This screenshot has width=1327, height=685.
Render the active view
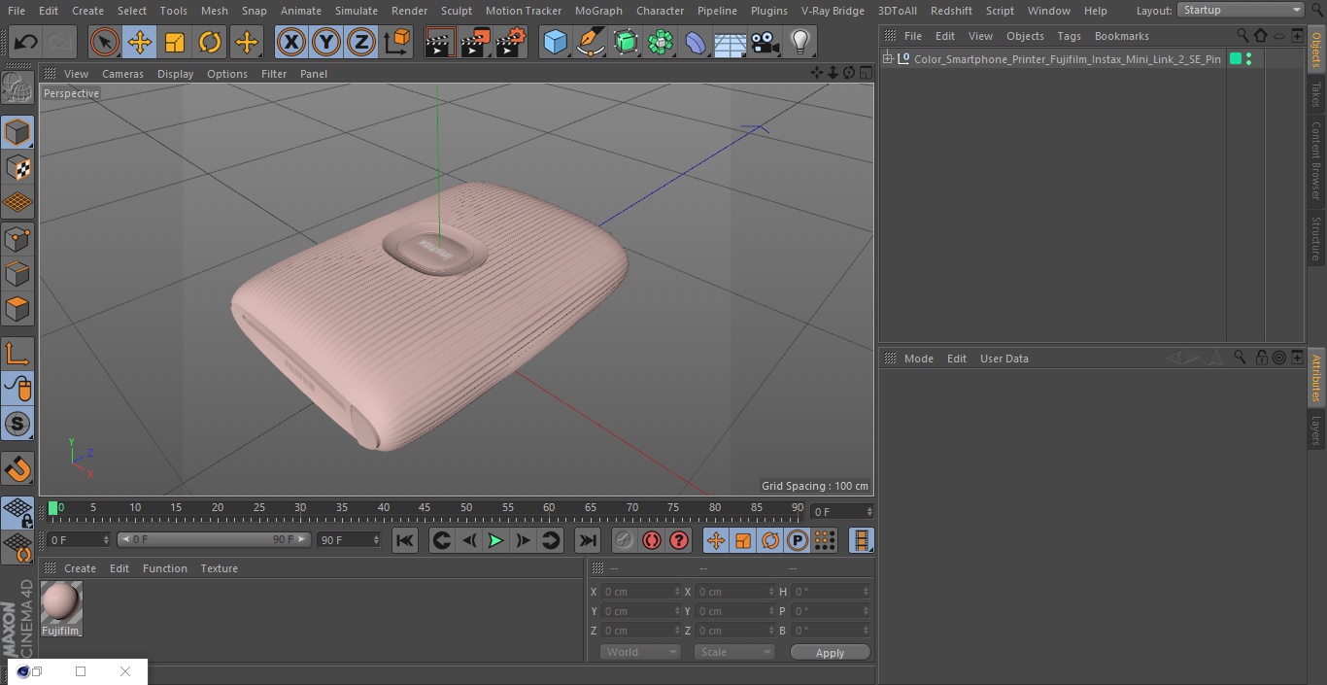pos(440,42)
